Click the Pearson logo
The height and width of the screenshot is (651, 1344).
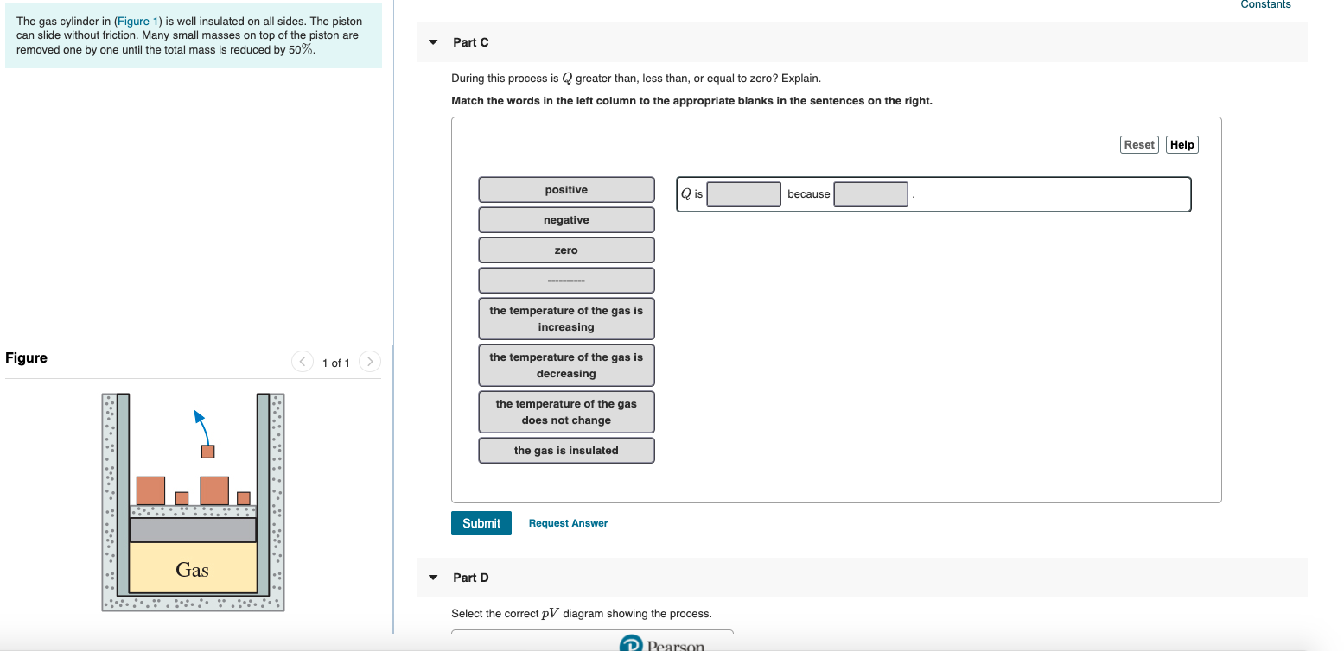point(660,642)
